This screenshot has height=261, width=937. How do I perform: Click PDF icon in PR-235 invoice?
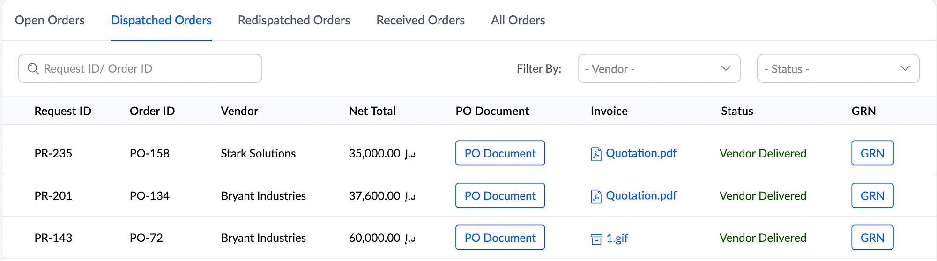coord(596,154)
